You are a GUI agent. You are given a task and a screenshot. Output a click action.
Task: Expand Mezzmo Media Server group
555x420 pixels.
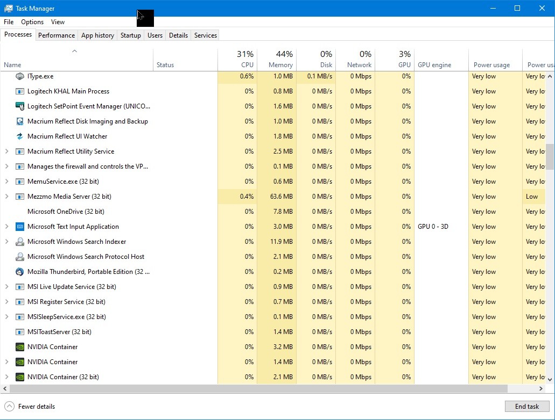tap(6, 197)
